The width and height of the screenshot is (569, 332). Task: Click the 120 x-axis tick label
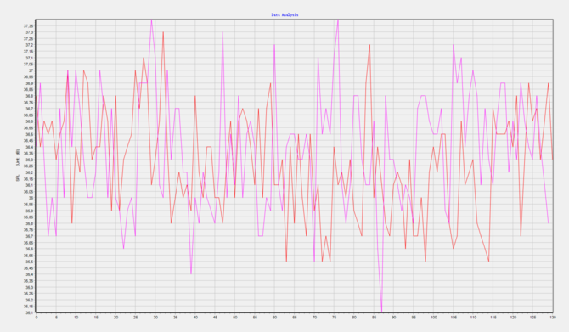[x=513, y=317]
